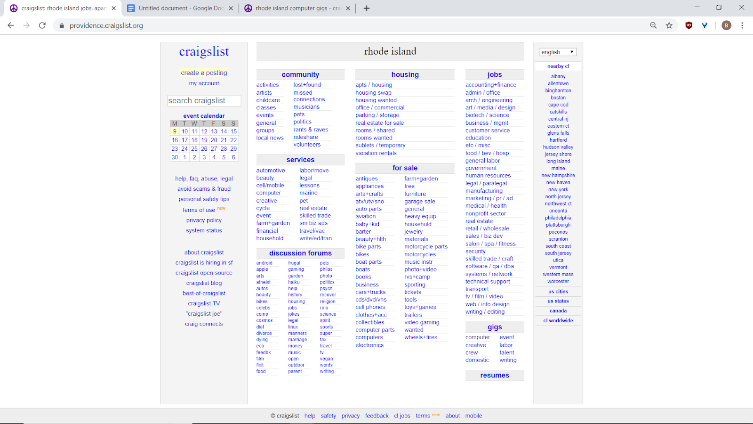Image resolution: width=753 pixels, height=424 pixels.
Task: Click the blue V extension icon
Action: (705, 25)
